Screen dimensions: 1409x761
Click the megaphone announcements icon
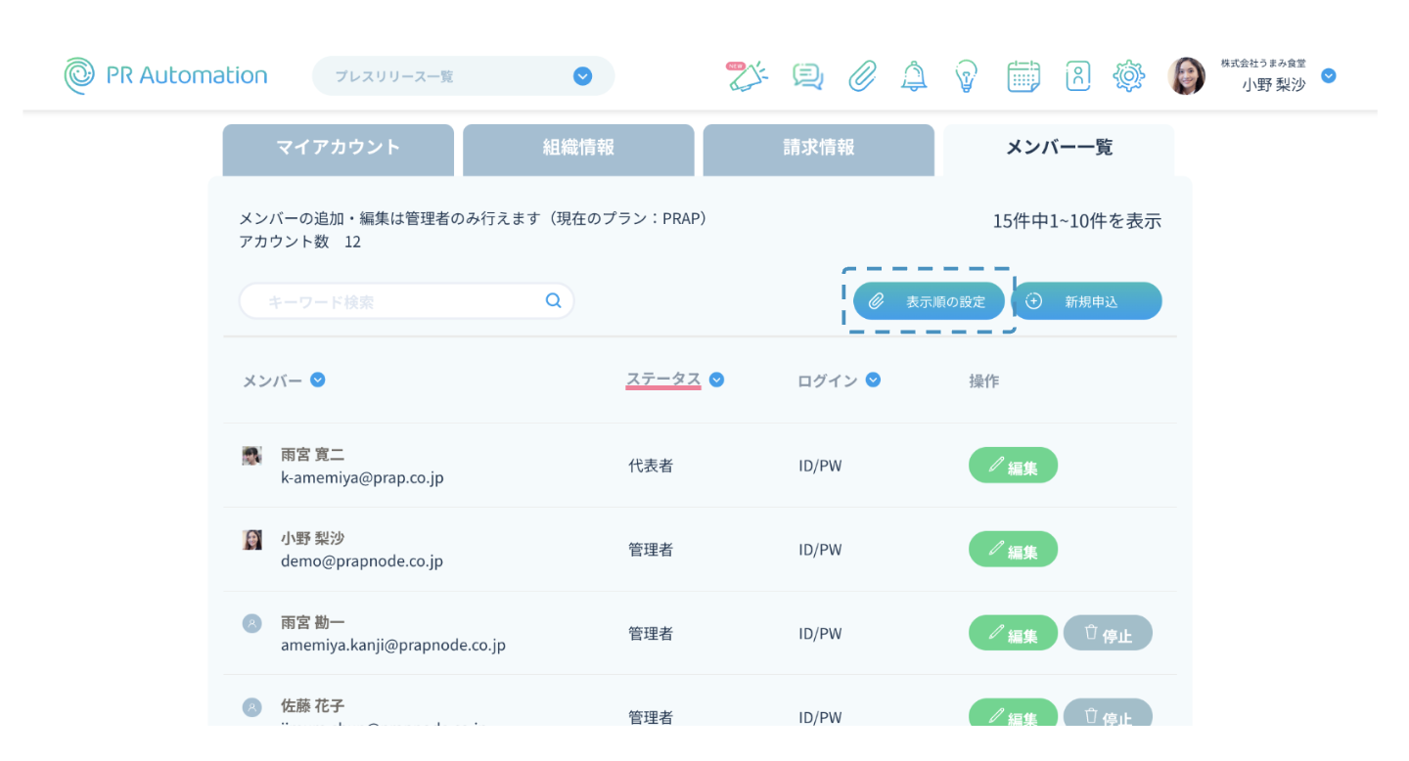pyautogui.click(x=749, y=76)
